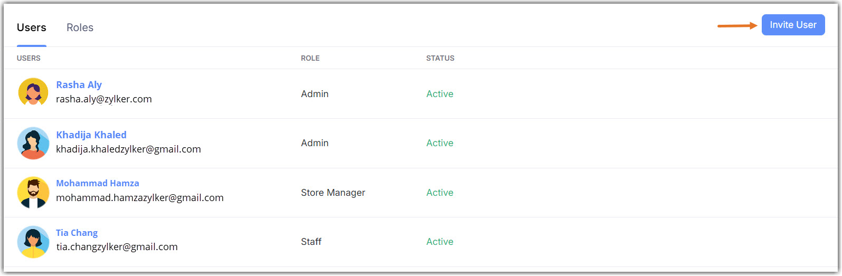Click the email tia.changzylker@gmail.com

click(x=117, y=247)
